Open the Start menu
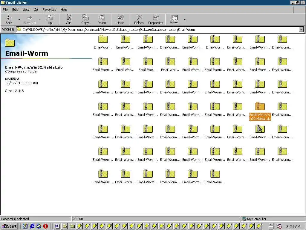 coord(9,226)
